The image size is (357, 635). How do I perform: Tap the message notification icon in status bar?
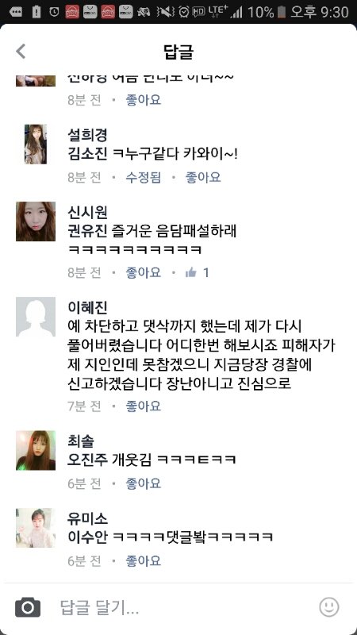15,12
